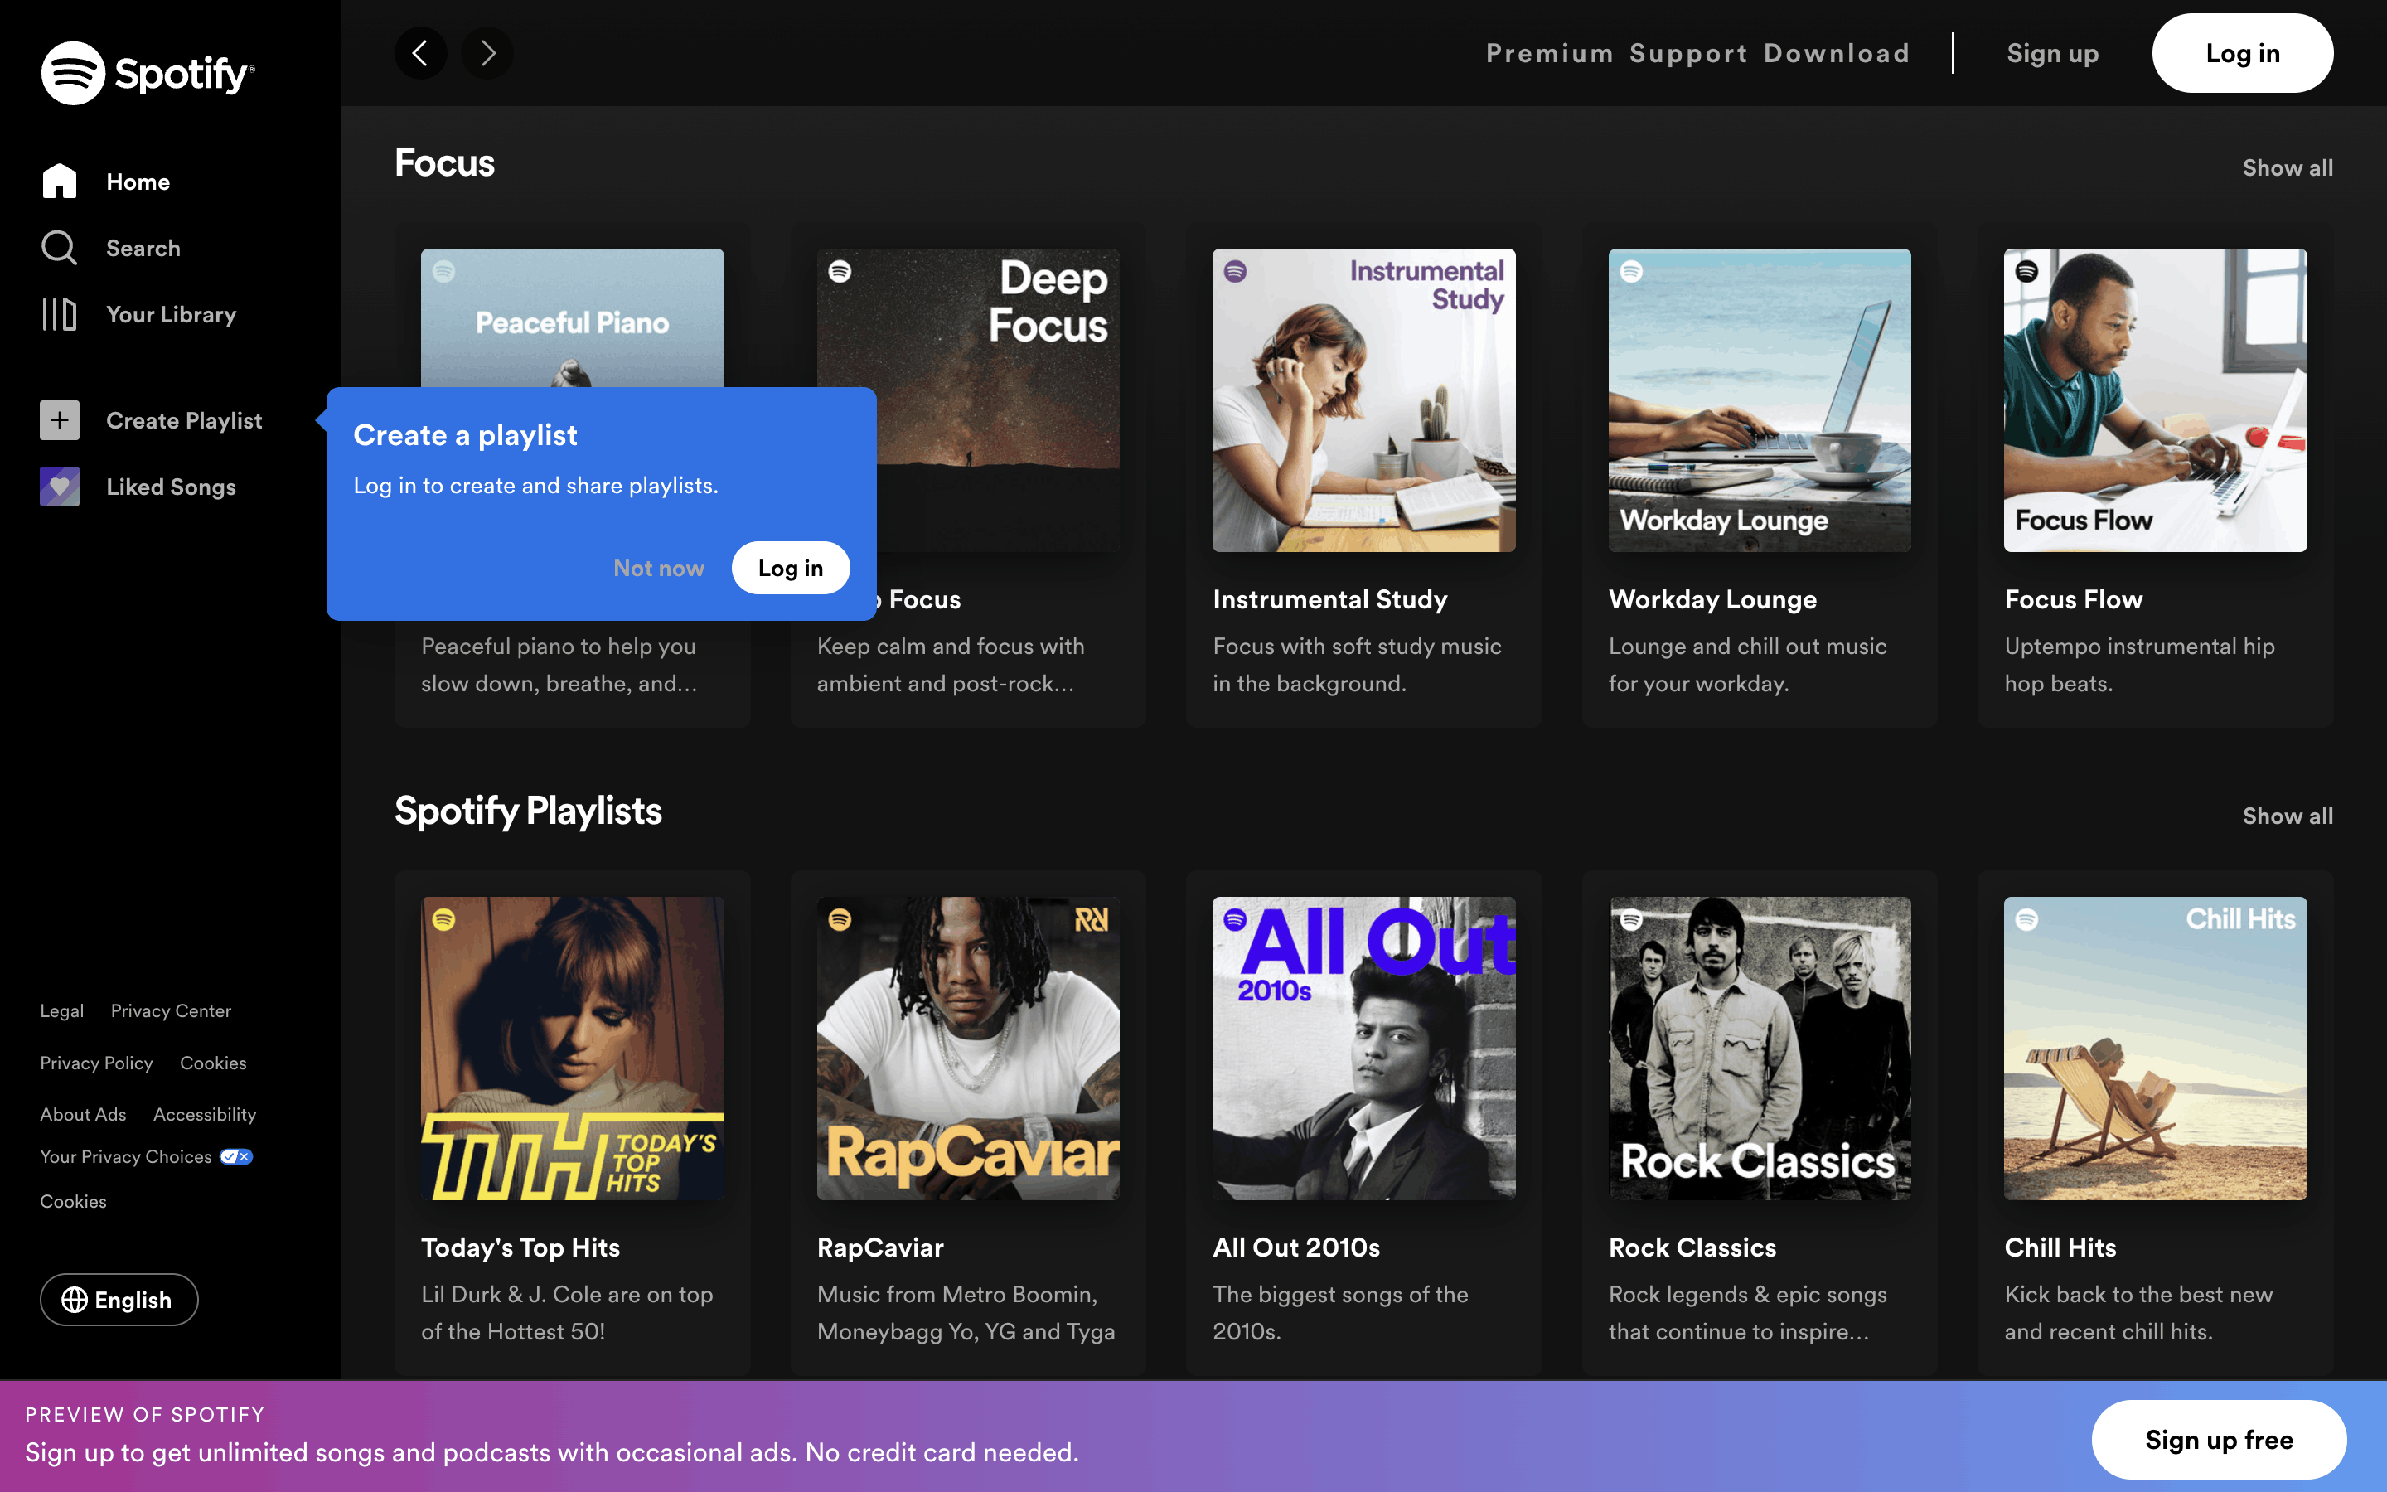
Task: Open the Peaceful Piano cover
Action: click(x=572, y=317)
